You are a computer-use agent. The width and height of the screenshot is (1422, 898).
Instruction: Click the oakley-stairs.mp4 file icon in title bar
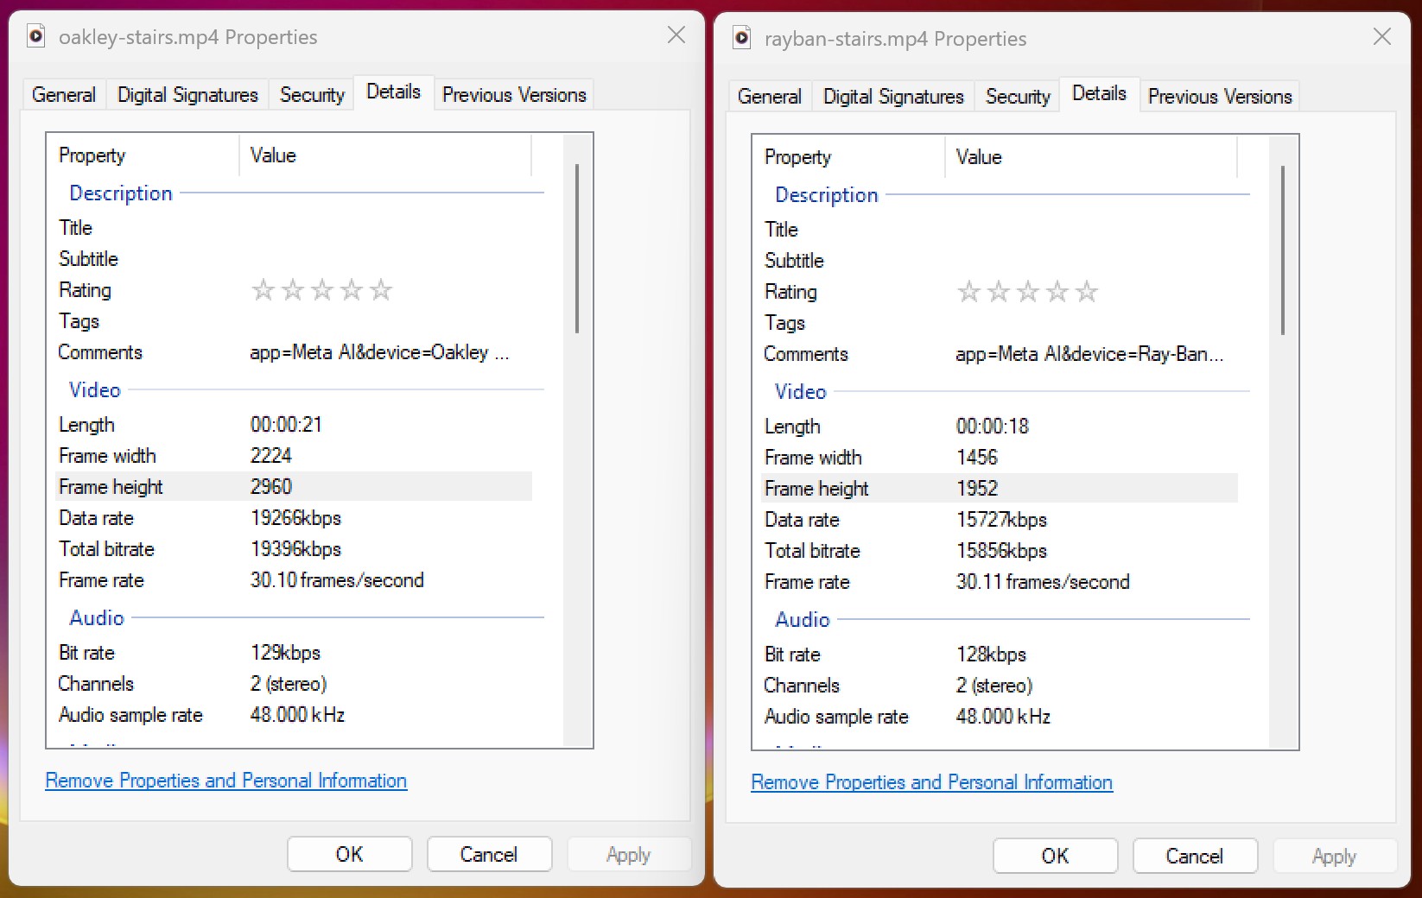tap(36, 36)
